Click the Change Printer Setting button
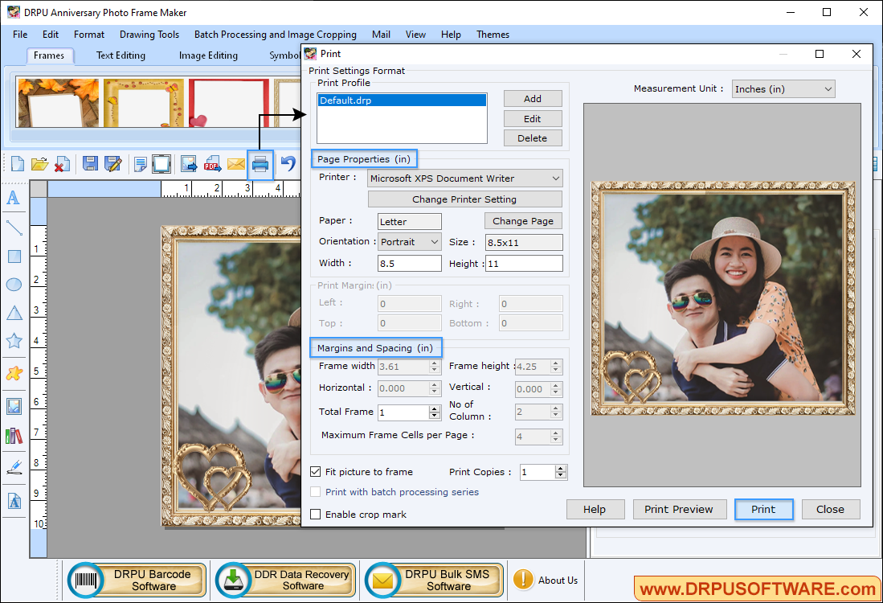This screenshot has width=883, height=603. coord(464,199)
